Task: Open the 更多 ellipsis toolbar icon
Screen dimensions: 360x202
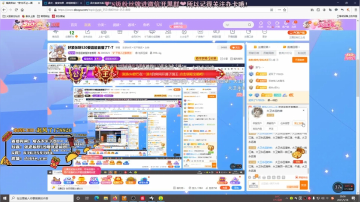Action: point(264,33)
